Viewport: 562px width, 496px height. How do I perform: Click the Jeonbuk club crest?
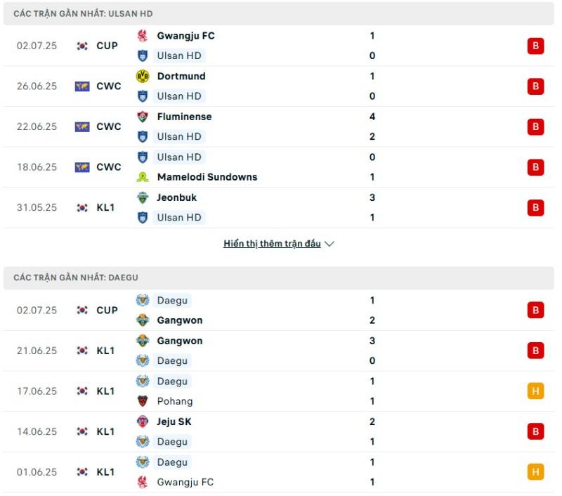coord(144,198)
